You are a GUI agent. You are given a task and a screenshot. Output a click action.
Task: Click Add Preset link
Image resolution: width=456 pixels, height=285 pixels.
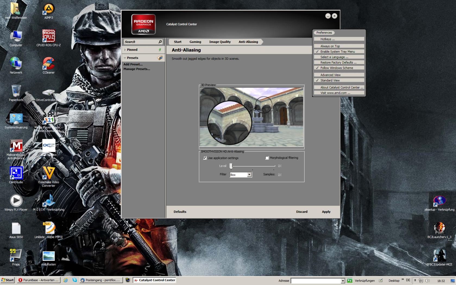pyautogui.click(x=133, y=64)
